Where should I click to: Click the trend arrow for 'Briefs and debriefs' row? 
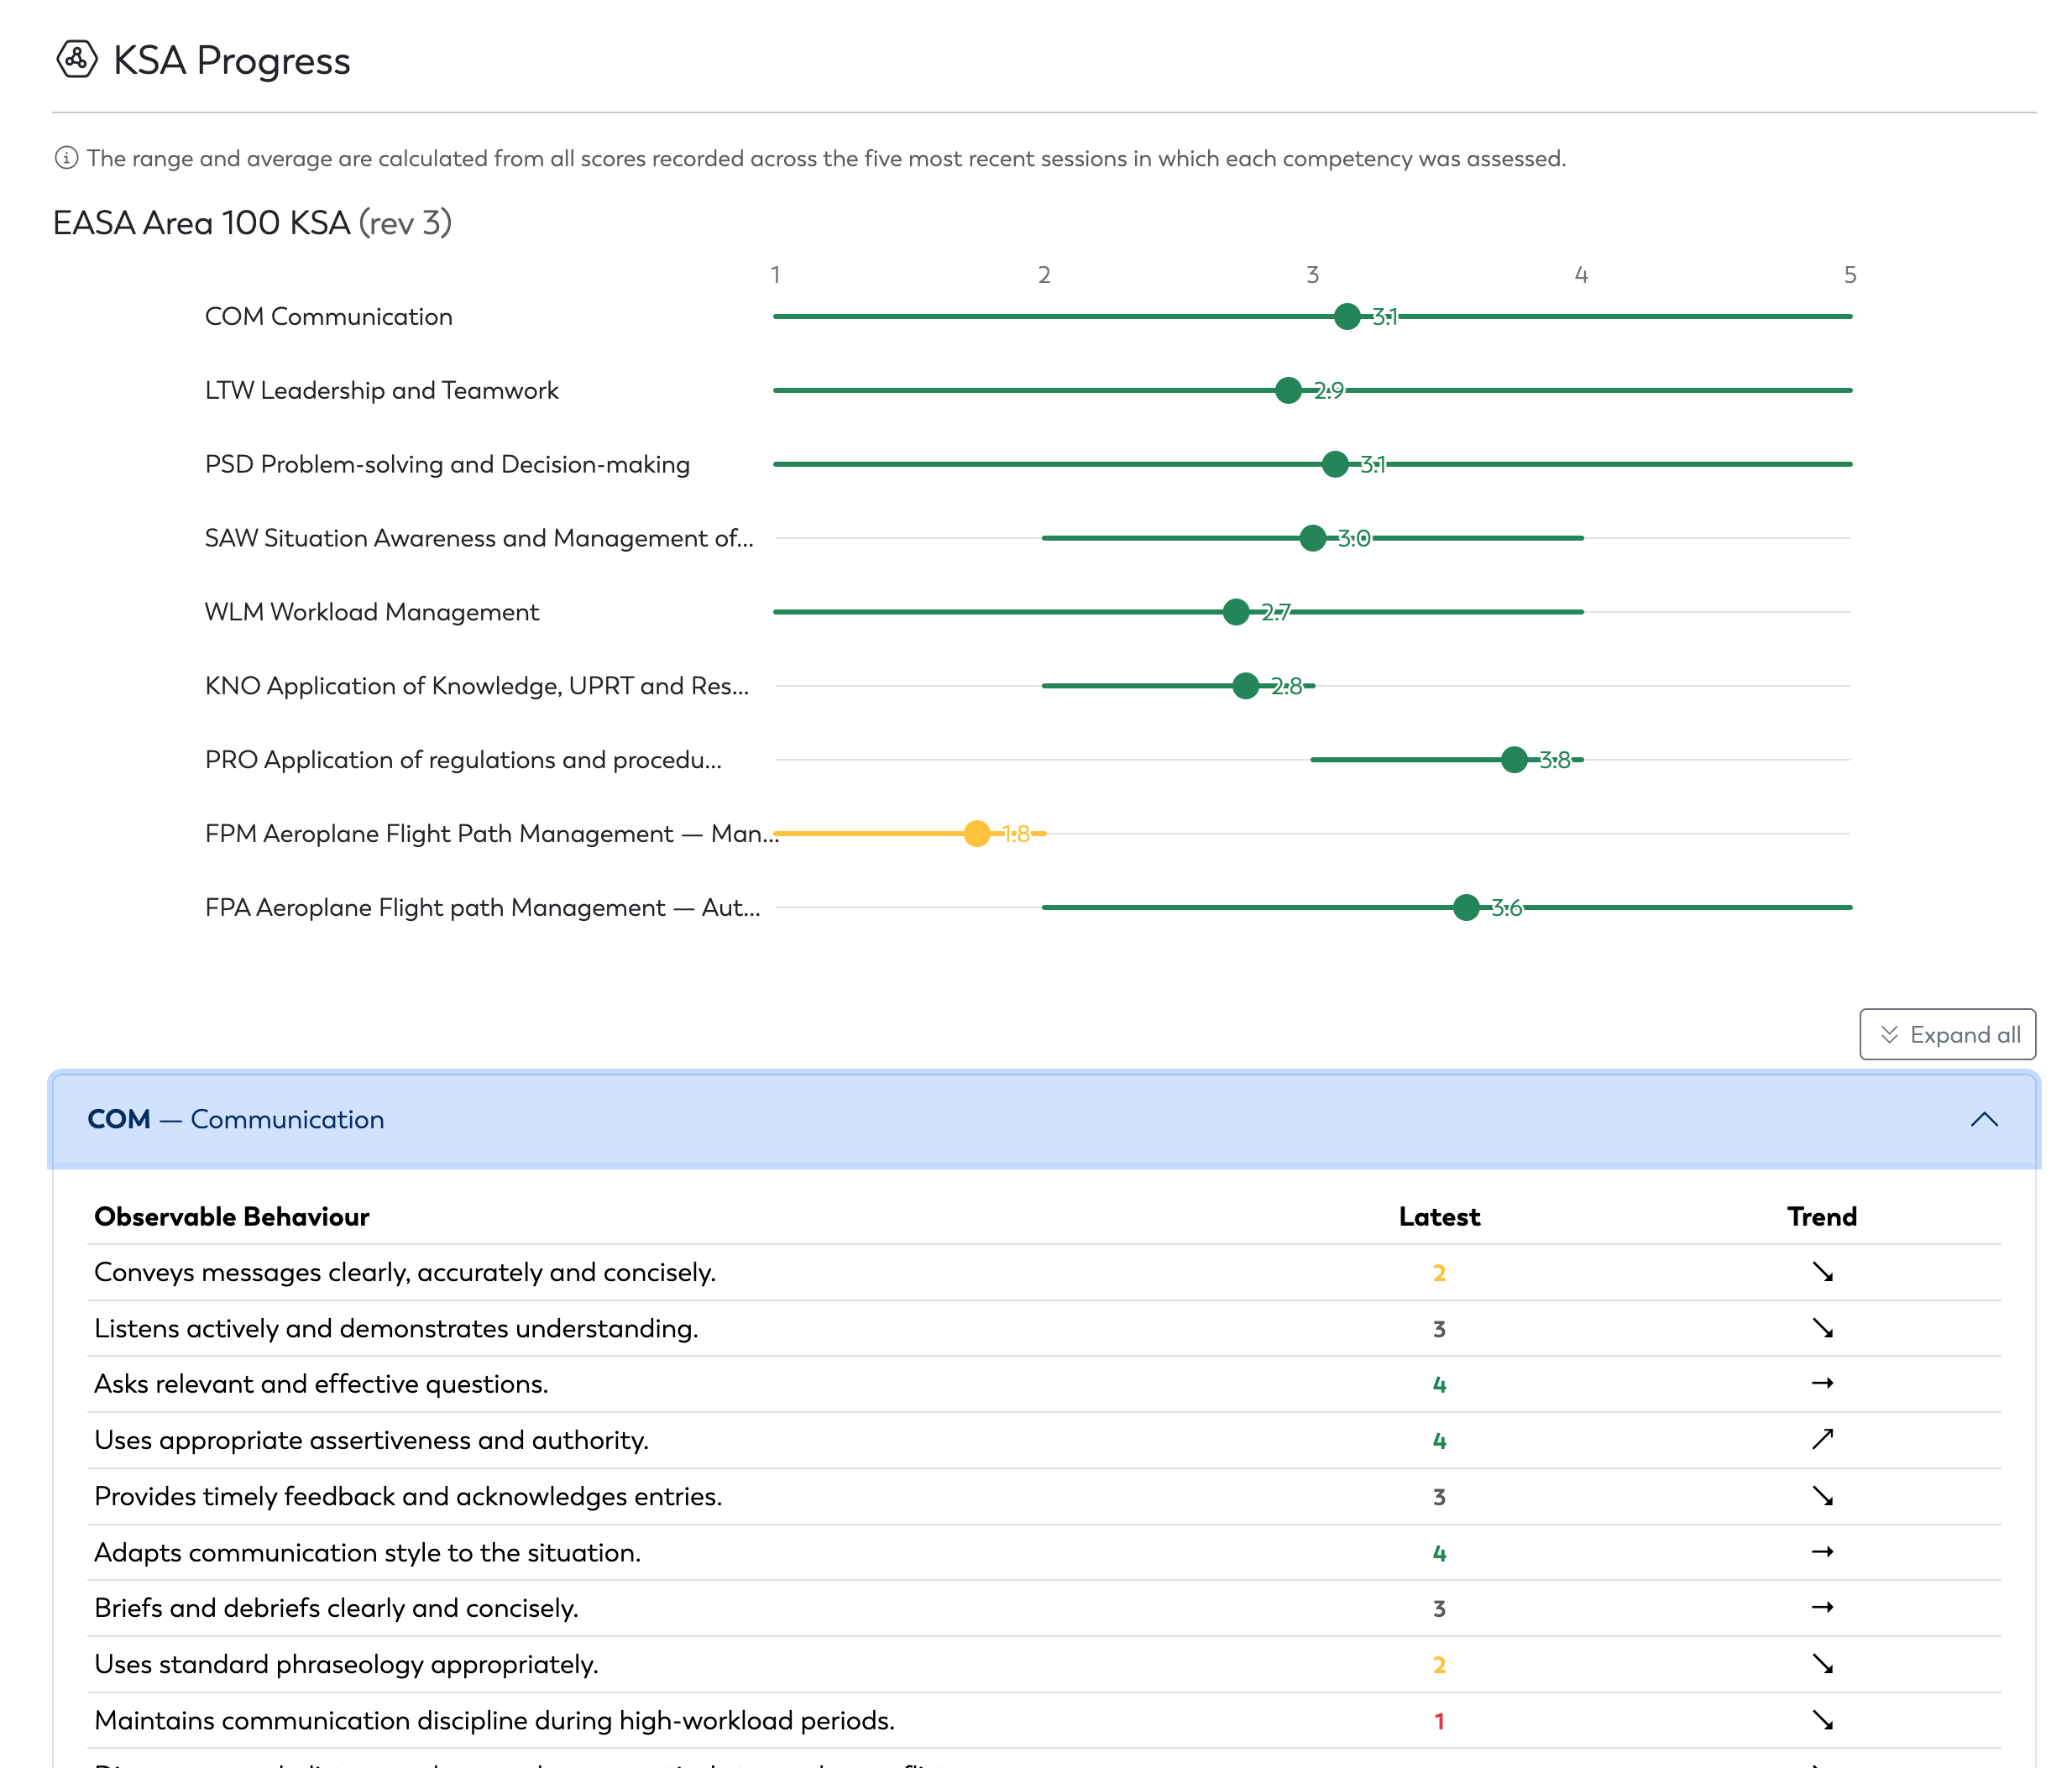click(1822, 1608)
